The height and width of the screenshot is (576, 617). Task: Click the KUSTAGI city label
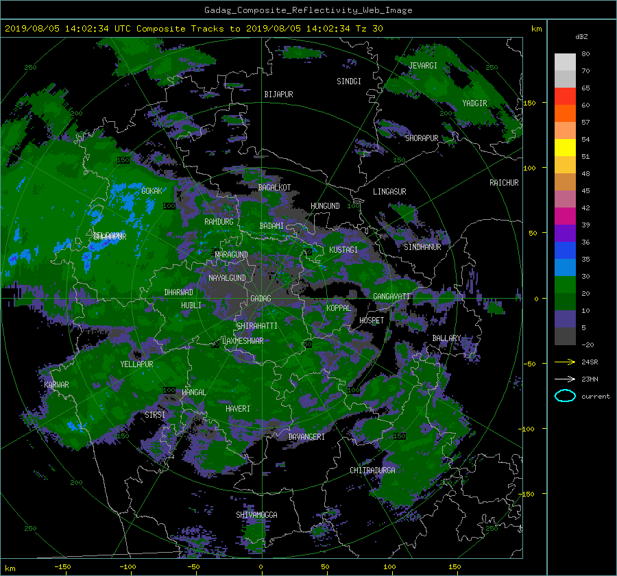343,250
